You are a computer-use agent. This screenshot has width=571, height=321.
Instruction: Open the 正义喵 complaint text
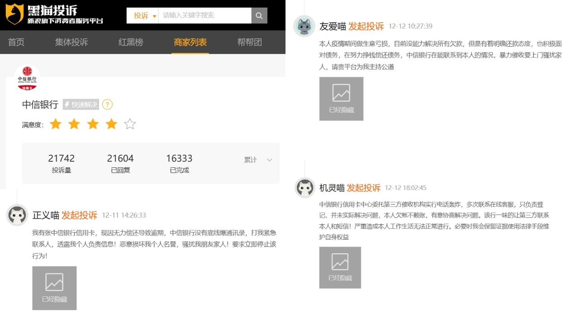pyautogui.click(x=154, y=244)
